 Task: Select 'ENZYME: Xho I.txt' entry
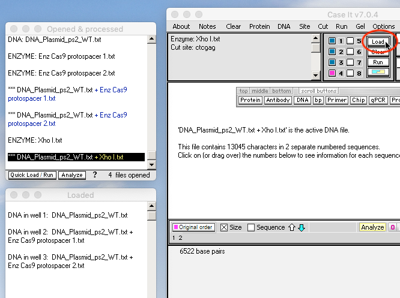click(35, 140)
